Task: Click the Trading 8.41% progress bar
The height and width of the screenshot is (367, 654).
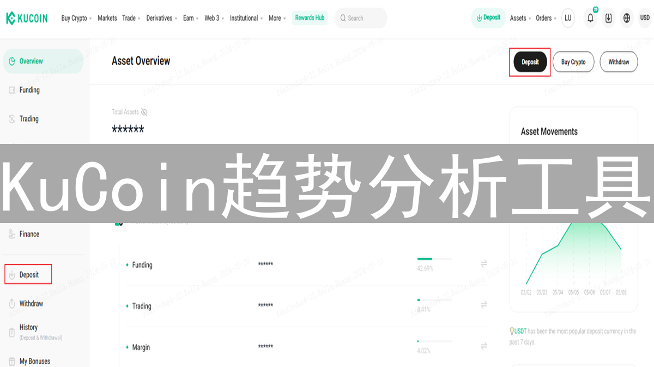Action: point(434,300)
